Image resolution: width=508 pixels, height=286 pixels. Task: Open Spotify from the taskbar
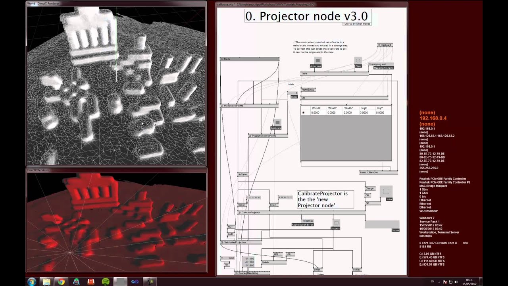106,282
